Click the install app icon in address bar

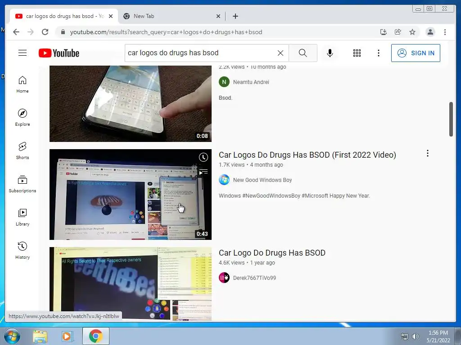(x=384, y=32)
